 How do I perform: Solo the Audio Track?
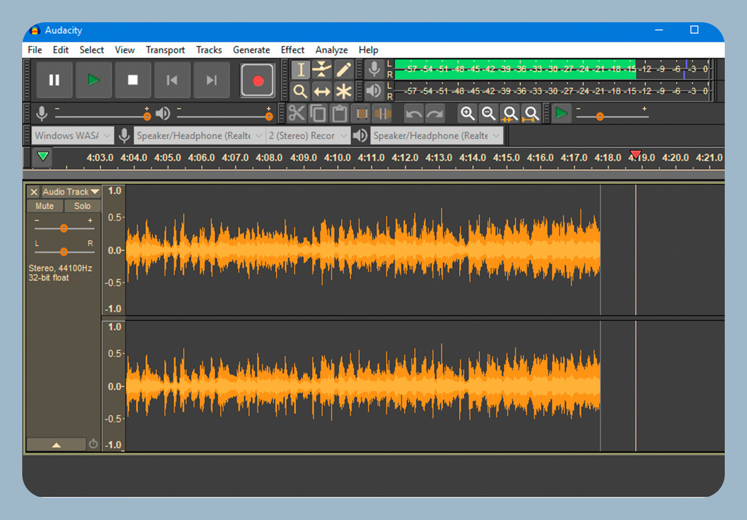point(82,206)
